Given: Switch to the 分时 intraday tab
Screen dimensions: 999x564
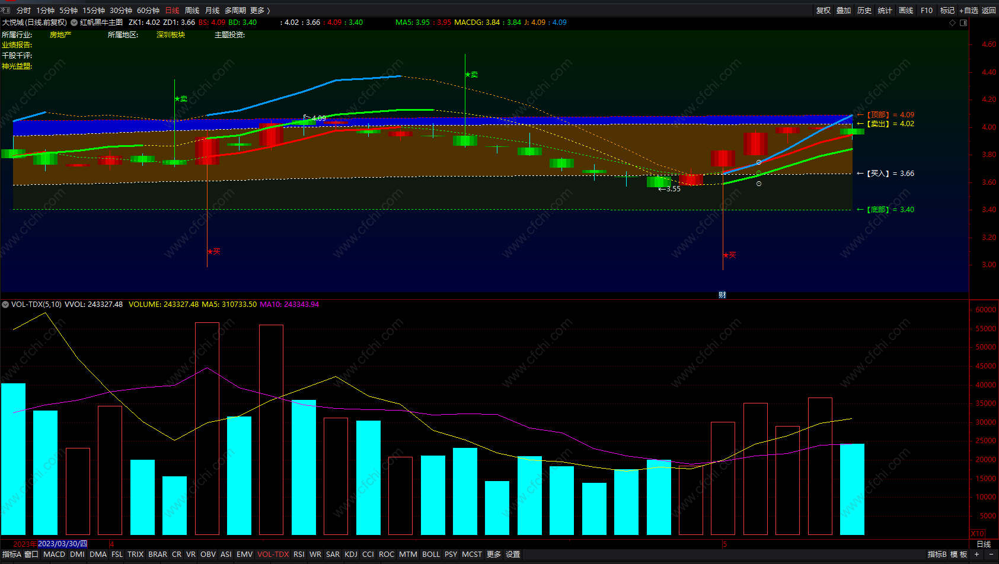Looking at the screenshot, I should (x=24, y=11).
